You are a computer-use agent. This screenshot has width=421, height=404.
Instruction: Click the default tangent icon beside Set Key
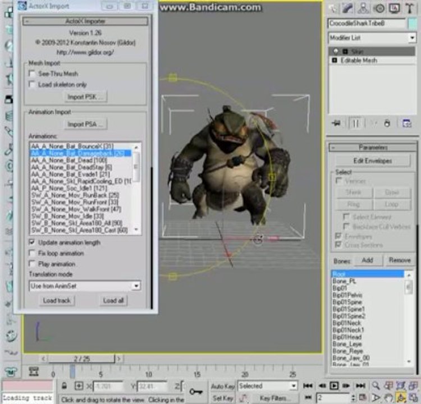point(244,398)
